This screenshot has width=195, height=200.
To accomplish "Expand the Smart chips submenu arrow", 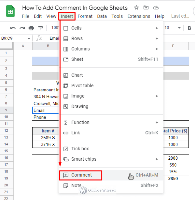I will [x=157, y=159].
